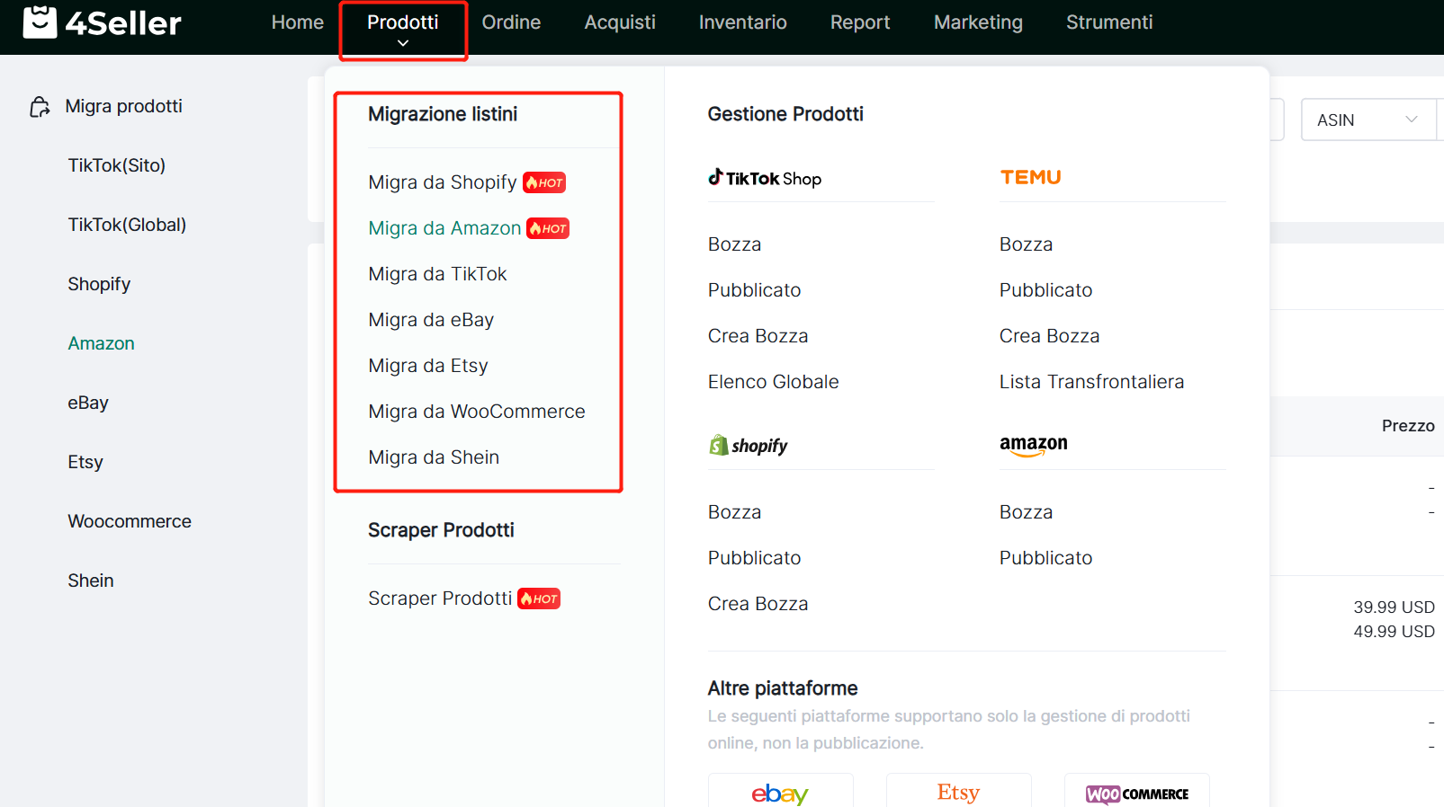Select Shein in the sidebar

pyautogui.click(x=91, y=581)
